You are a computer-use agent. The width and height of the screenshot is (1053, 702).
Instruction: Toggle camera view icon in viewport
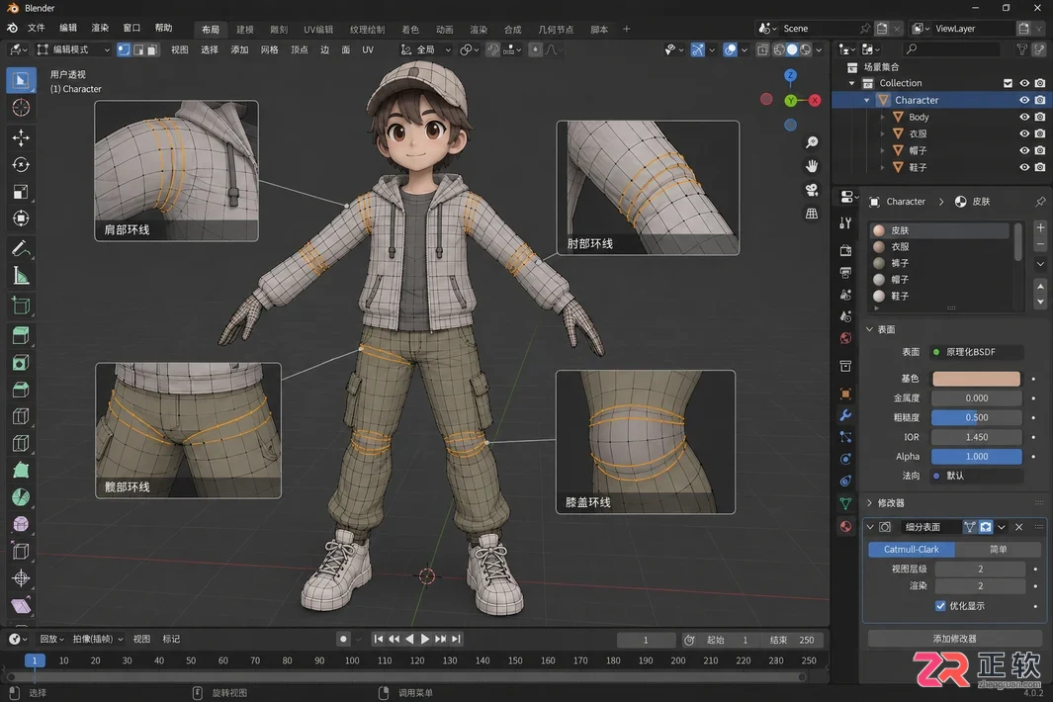(812, 190)
